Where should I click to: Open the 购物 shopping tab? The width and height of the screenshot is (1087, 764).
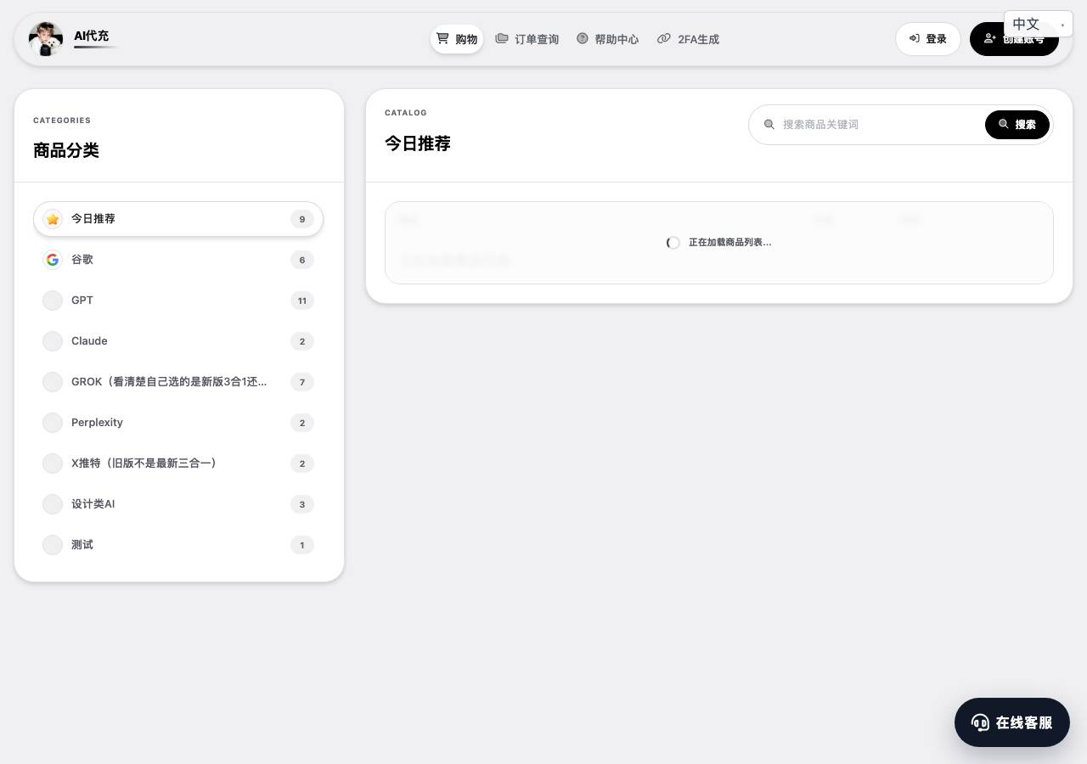click(457, 39)
